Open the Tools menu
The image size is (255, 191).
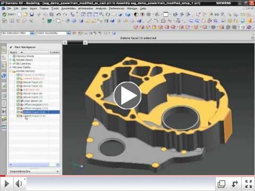[55, 8]
